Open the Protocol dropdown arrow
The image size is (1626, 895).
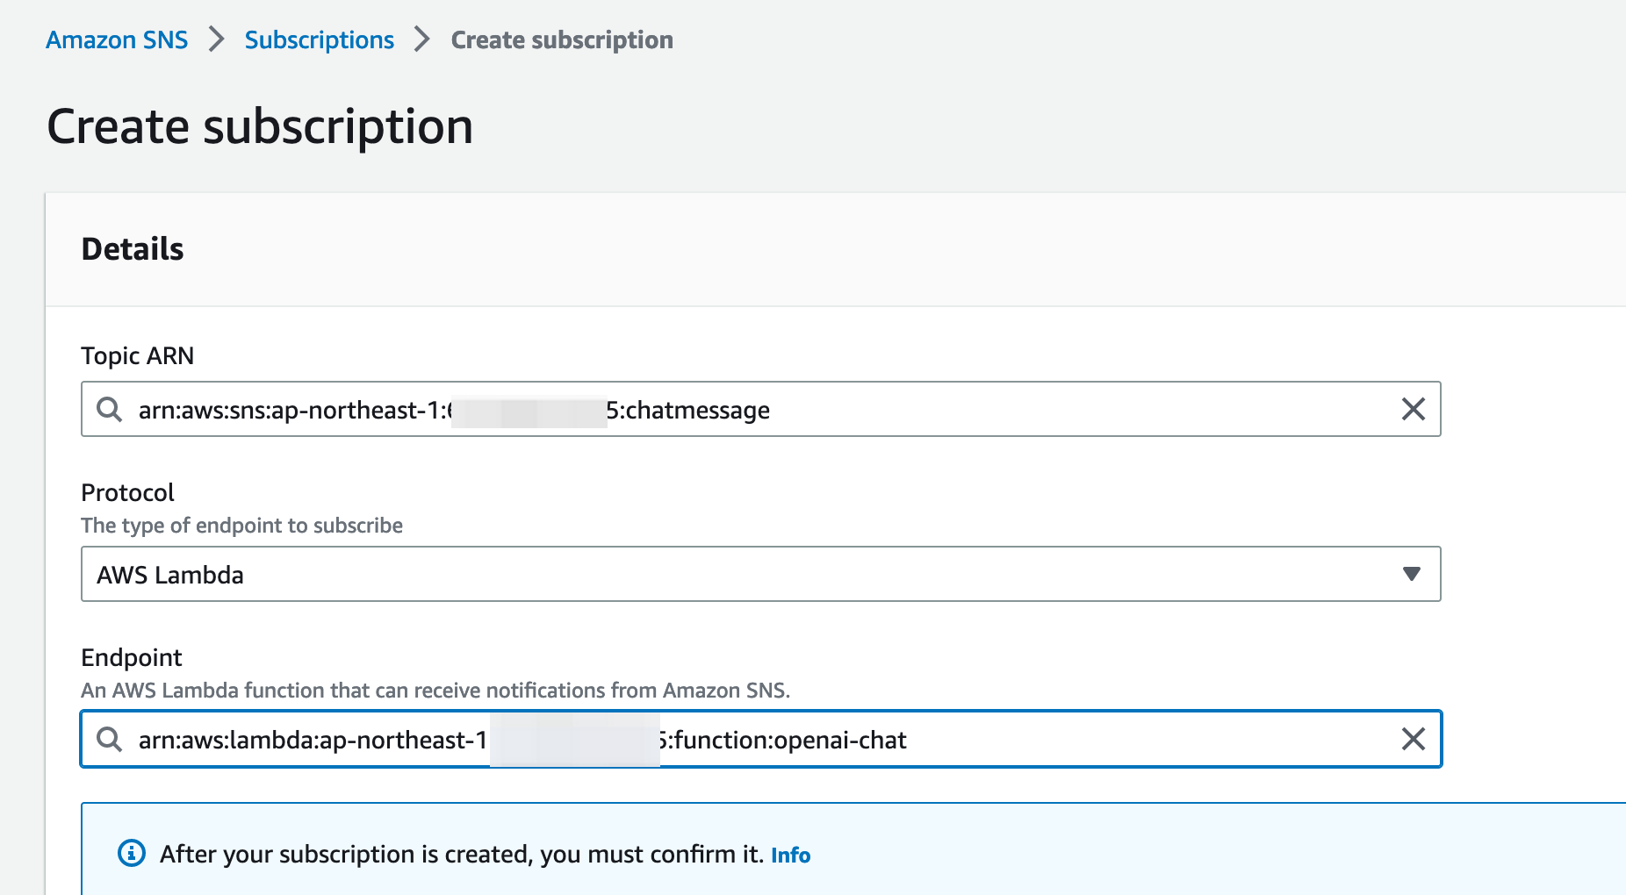click(1411, 574)
